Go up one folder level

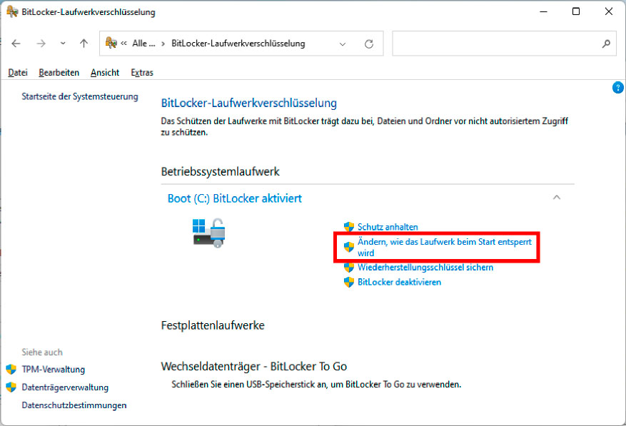click(x=84, y=44)
